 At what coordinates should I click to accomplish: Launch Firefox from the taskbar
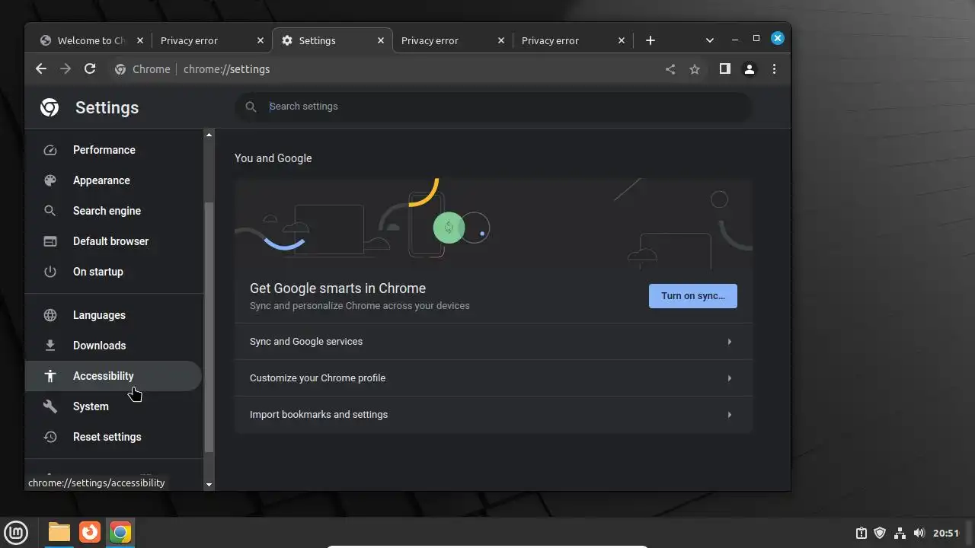pyautogui.click(x=90, y=532)
